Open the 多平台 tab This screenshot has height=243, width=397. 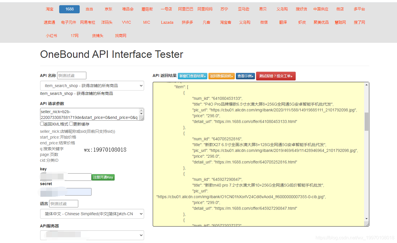tap(359, 9)
